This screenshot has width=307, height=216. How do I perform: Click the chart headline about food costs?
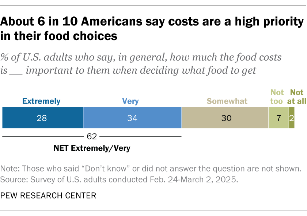pyautogui.click(x=152, y=29)
